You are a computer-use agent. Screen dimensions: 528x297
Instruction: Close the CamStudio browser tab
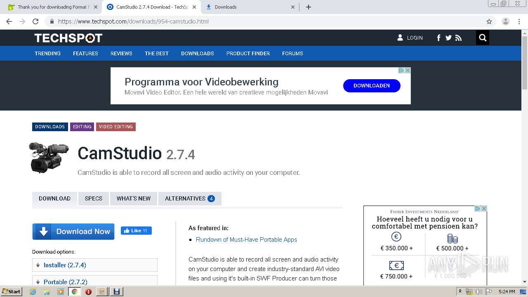(x=194, y=7)
